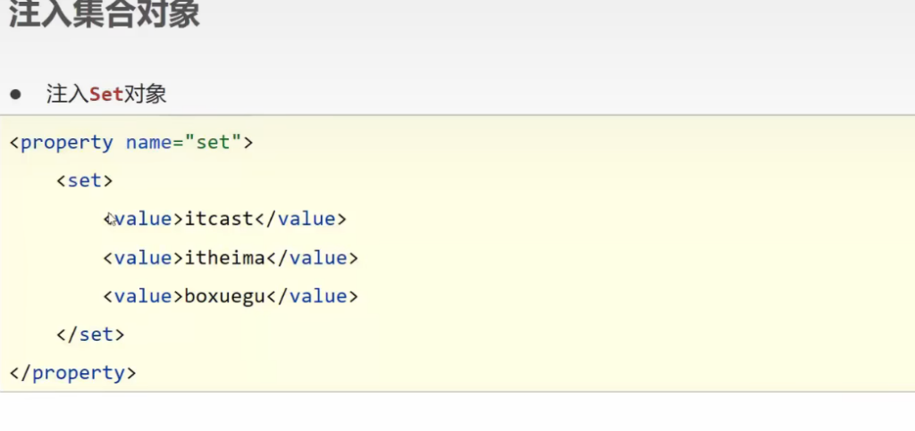Click the opening value tag before boxuegu

click(x=143, y=296)
